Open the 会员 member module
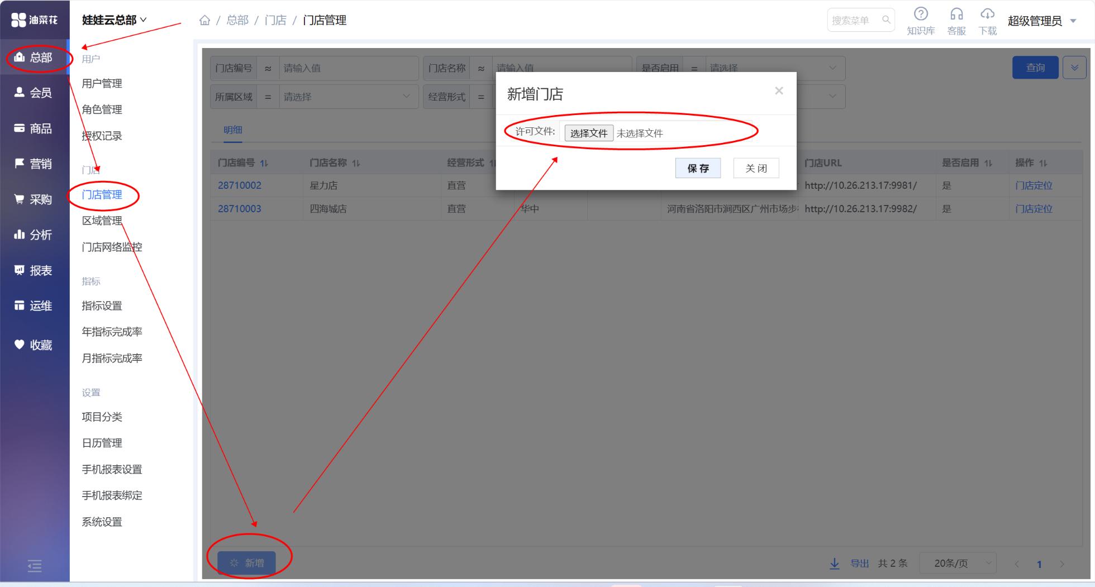 (34, 93)
